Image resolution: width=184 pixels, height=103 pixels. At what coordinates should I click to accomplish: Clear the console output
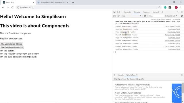pos(118,16)
